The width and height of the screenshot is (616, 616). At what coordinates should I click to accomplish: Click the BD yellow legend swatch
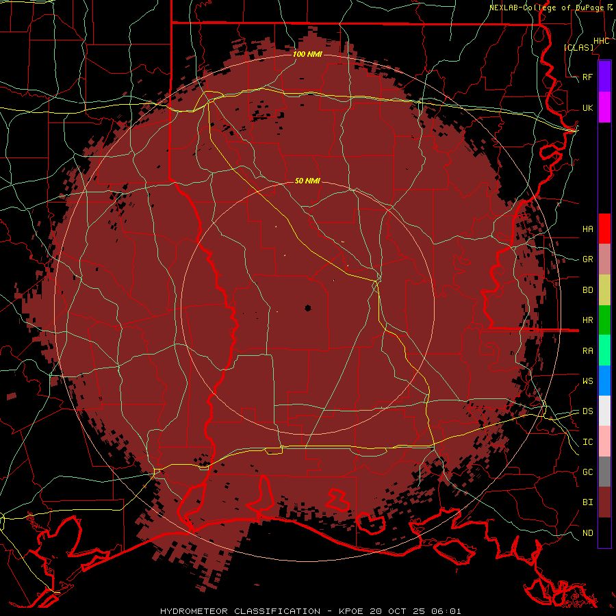[x=604, y=290]
